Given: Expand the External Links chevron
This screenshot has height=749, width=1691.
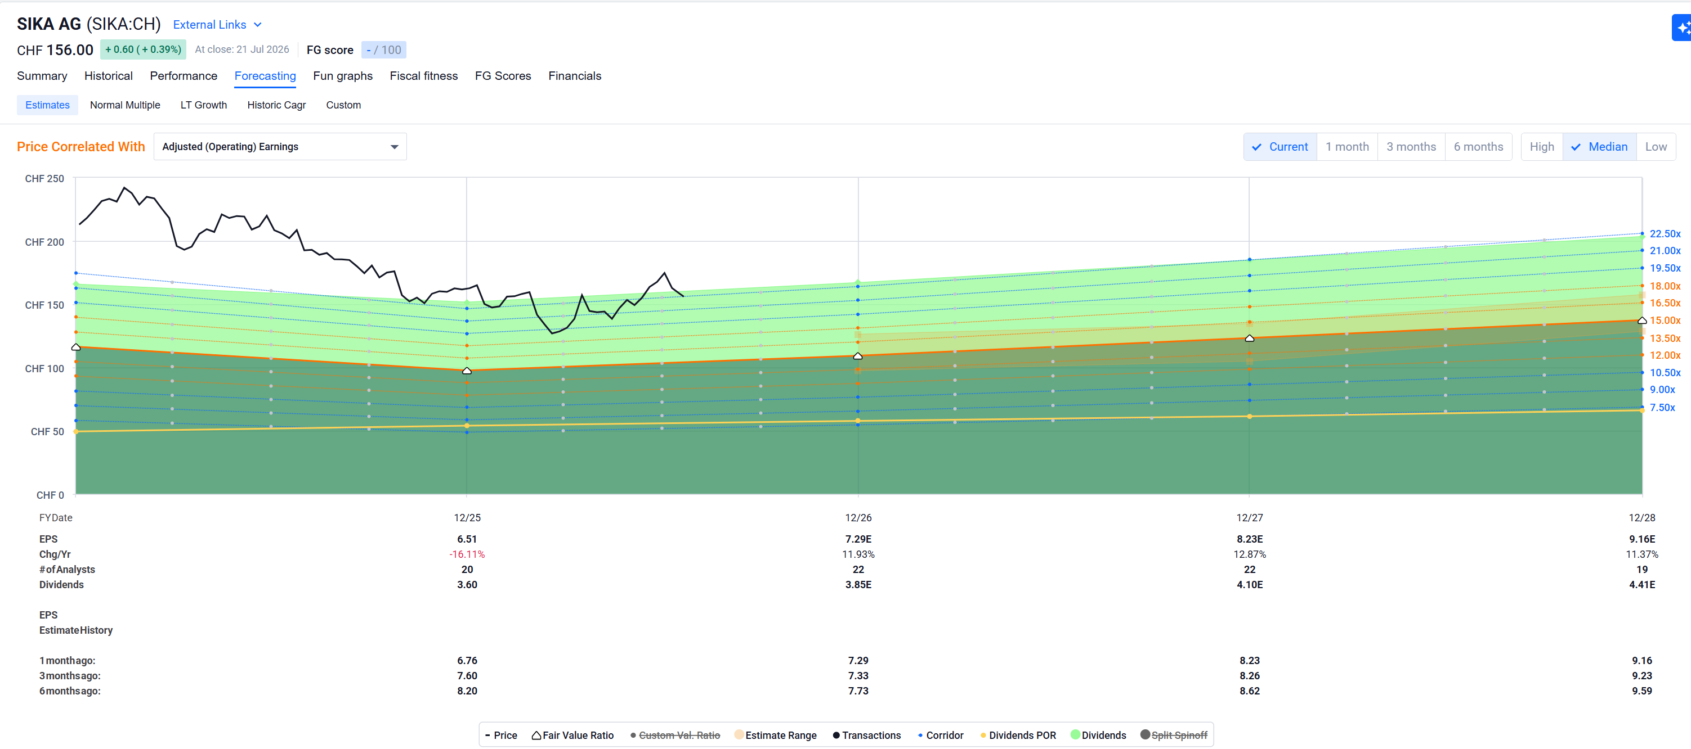Looking at the screenshot, I should (258, 25).
